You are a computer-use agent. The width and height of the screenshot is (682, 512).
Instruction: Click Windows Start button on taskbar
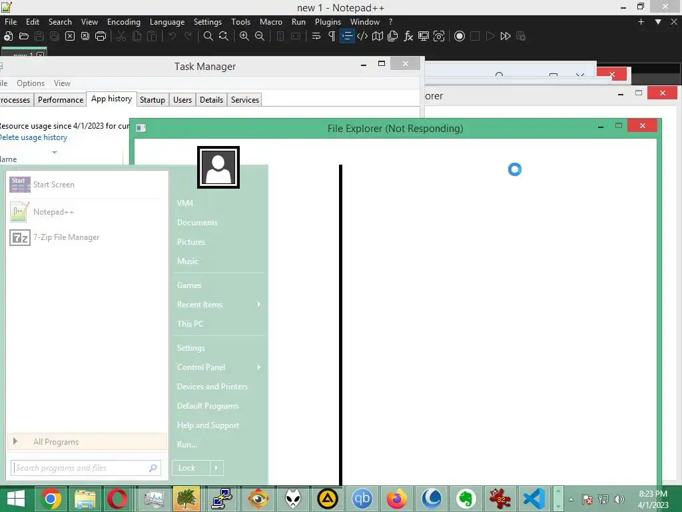click(x=16, y=499)
